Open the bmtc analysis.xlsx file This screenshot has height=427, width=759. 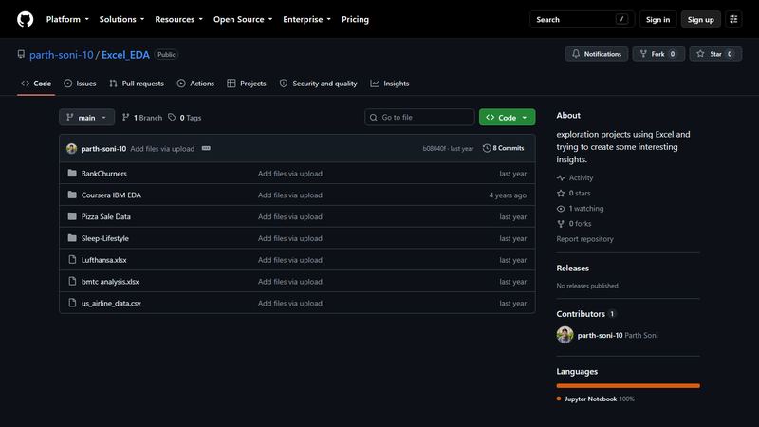pyautogui.click(x=110, y=281)
